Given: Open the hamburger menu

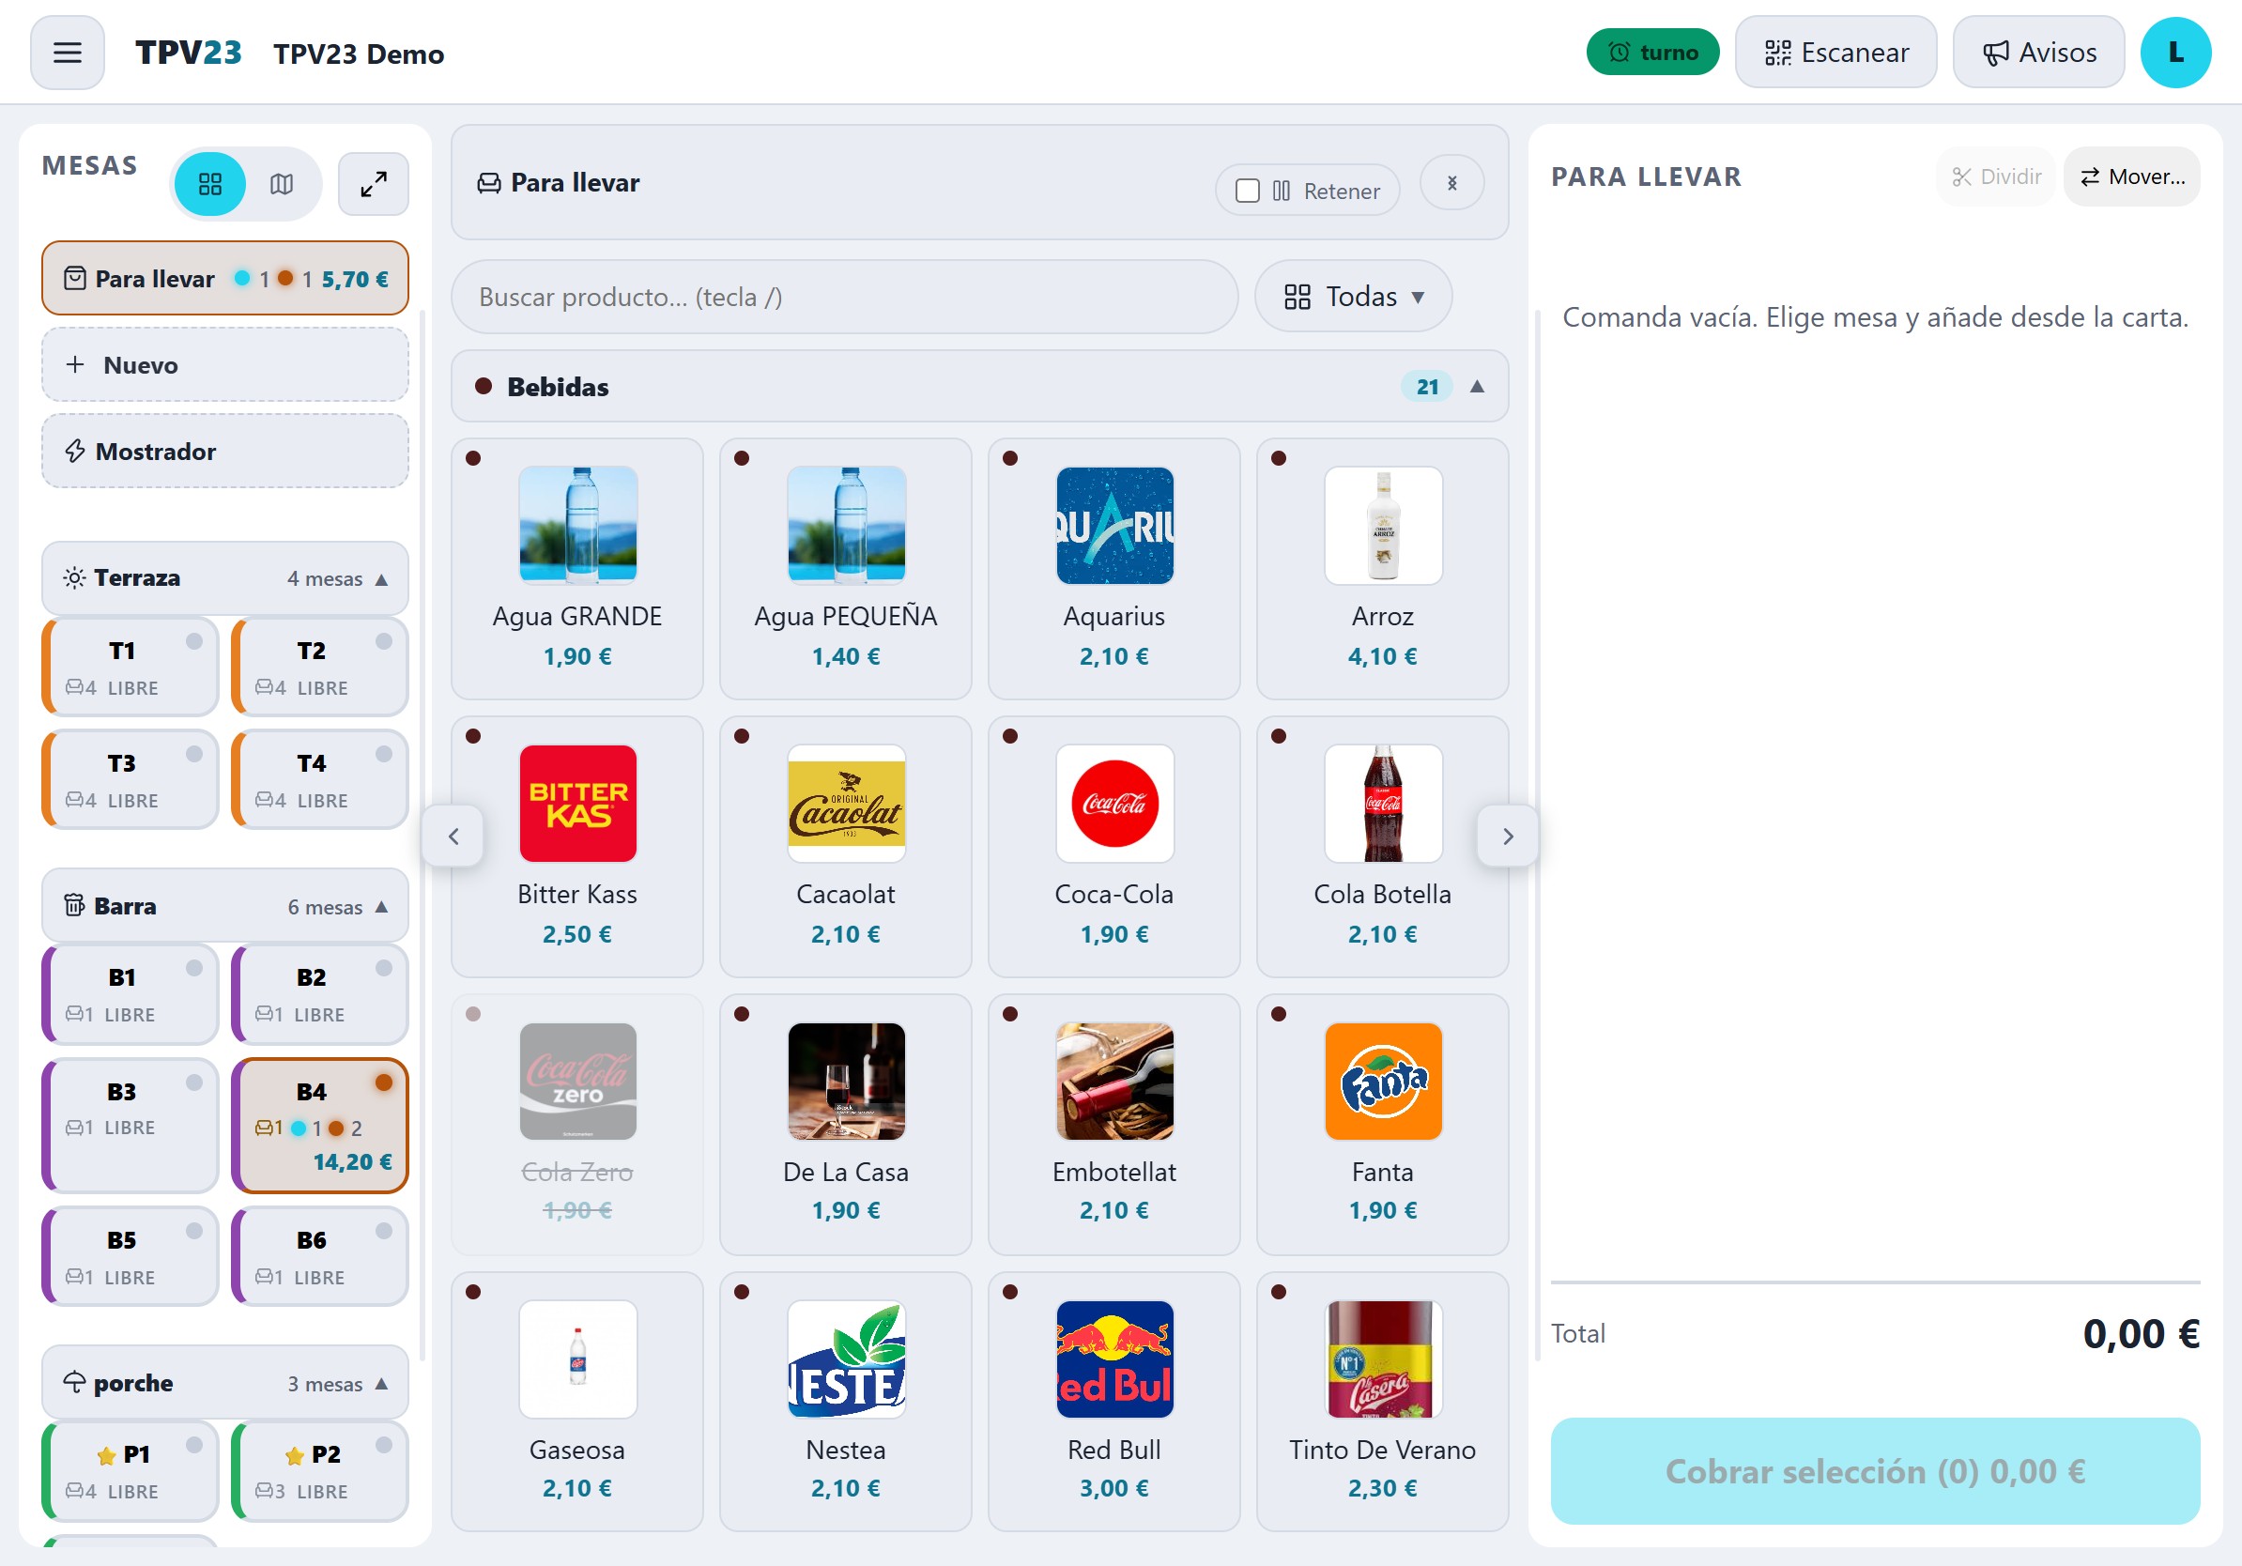Looking at the screenshot, I should (x=67, y=53).
